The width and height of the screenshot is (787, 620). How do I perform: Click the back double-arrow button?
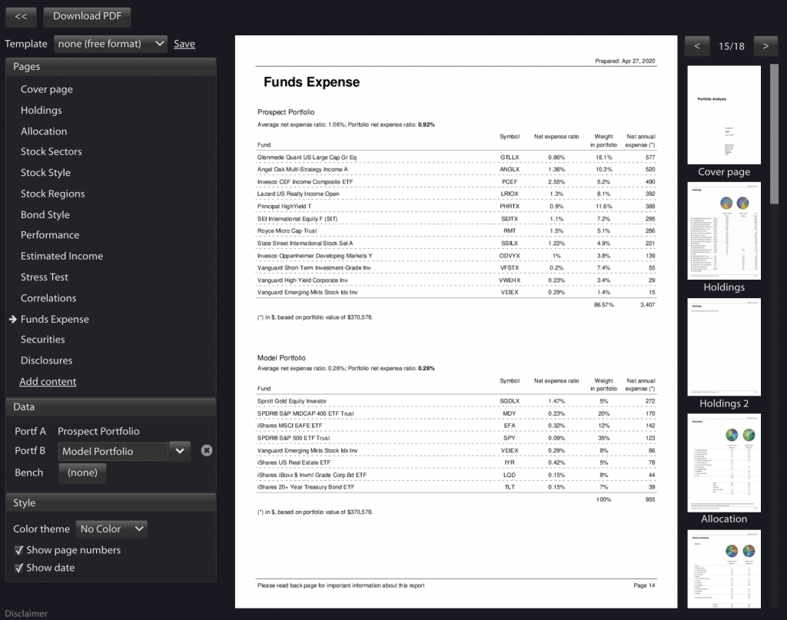[21, 17]
